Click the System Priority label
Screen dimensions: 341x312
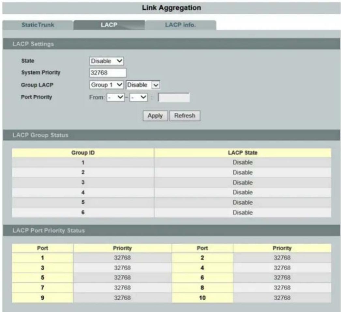[x=41, y=73]
